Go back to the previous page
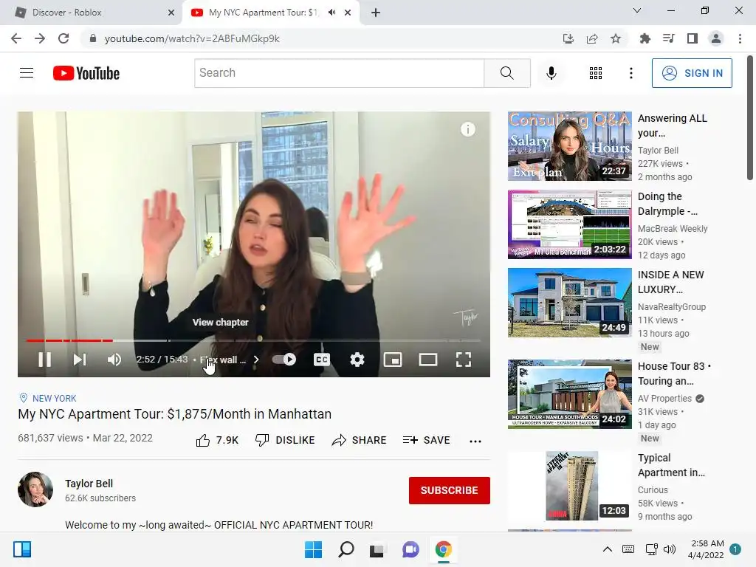This screenshot has height=567, width=756. click(16, 38)
